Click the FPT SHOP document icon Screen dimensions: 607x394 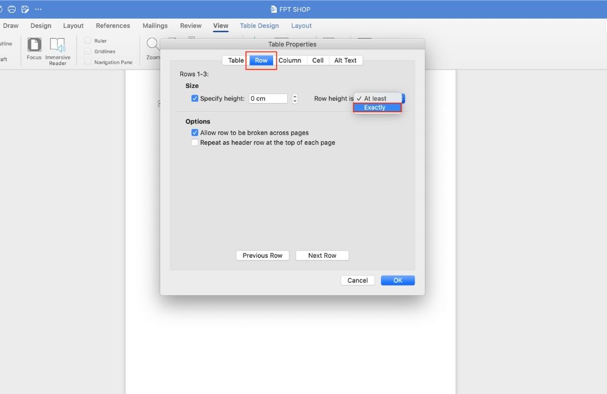[x=274, y=9]
